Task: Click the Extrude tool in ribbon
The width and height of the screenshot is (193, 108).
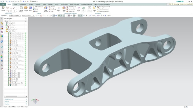Action: (x=26, y=9)
